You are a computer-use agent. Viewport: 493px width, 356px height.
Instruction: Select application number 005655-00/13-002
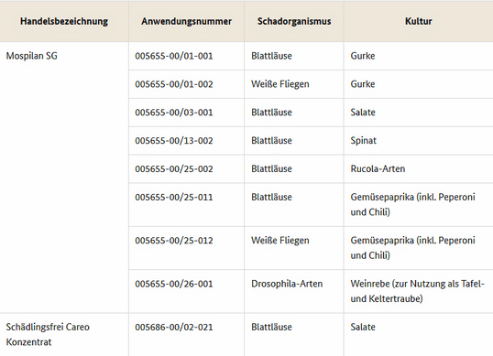[x=174, y=141]
